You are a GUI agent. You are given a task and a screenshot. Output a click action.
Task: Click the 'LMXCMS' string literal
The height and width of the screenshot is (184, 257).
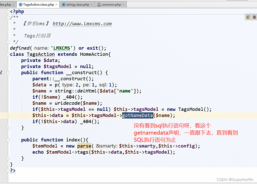click(62, 48)
